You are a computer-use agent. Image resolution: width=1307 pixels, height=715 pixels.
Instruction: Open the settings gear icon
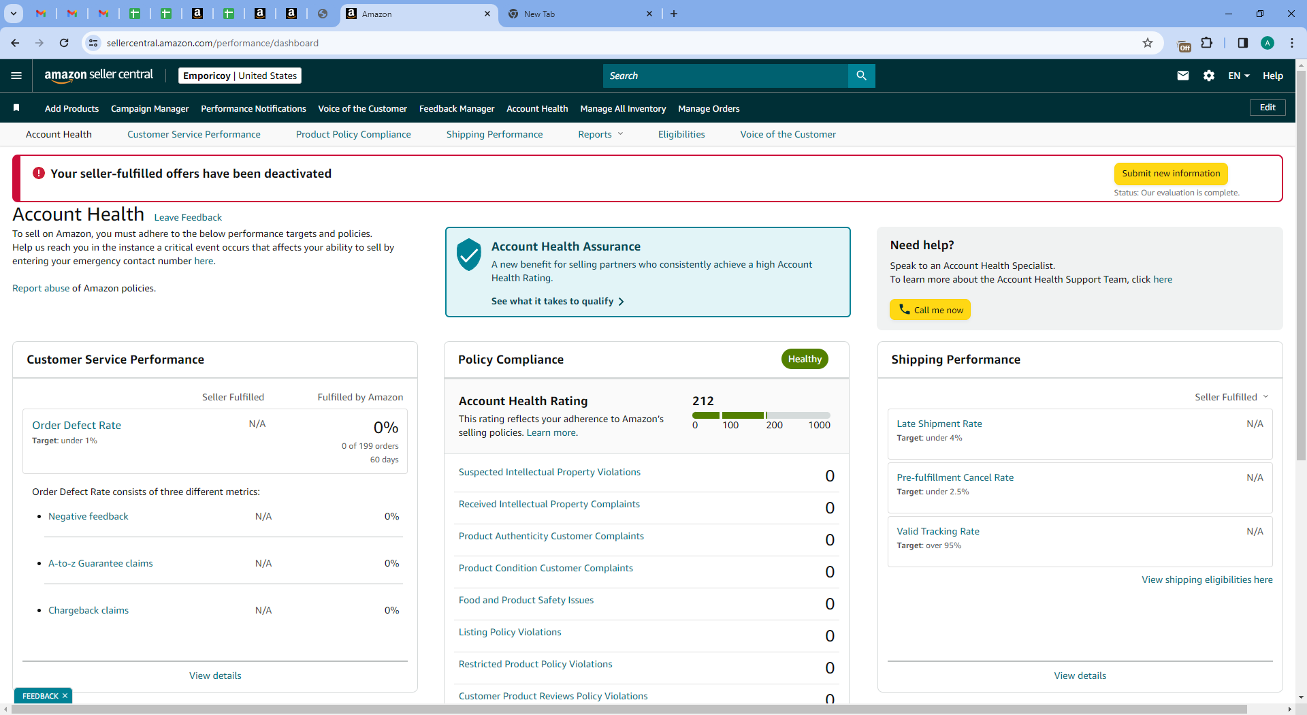tap(1209, 76)
